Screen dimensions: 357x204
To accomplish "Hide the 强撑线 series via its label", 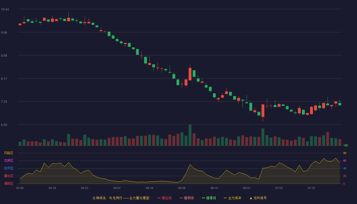I will (x=211, y=198).
